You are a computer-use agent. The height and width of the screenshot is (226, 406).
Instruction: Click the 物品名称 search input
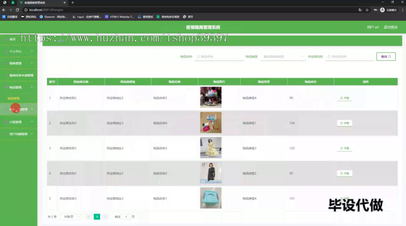tap(219, 57)
